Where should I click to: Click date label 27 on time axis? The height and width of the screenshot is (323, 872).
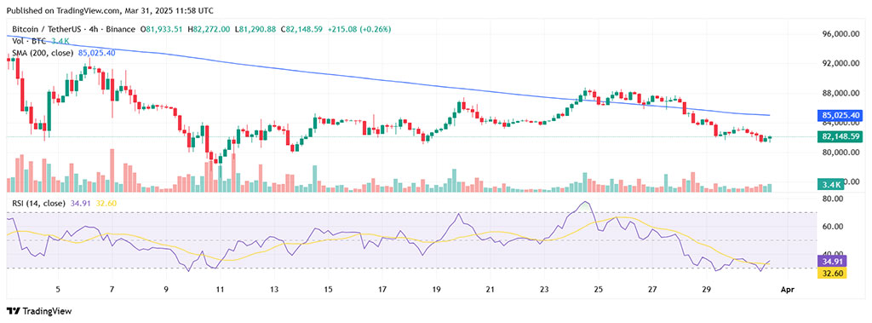(652, 290)
